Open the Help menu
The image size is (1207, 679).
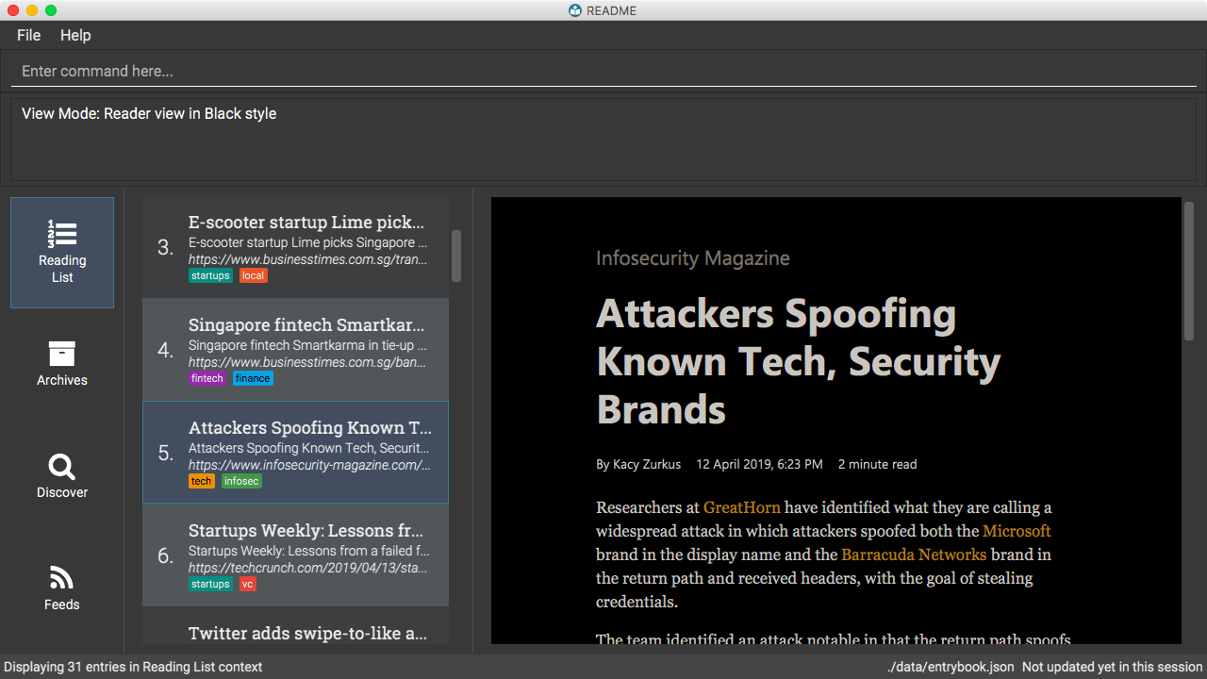tap(75, 35)
